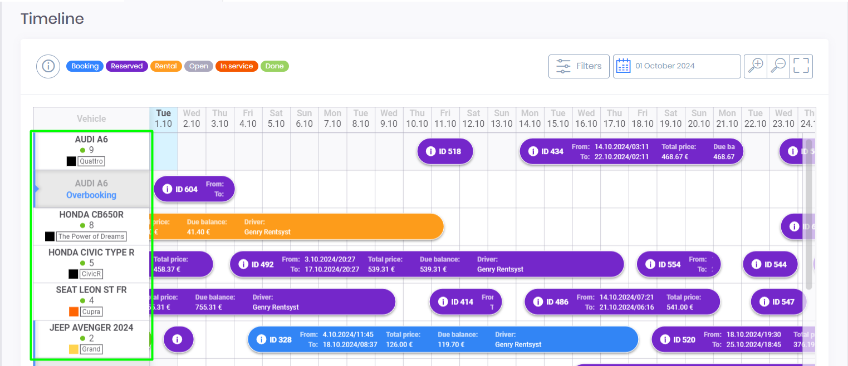Toggle the Booking status filter tag
The height and width of the screenshot is (366, 848).
(85, 66)
